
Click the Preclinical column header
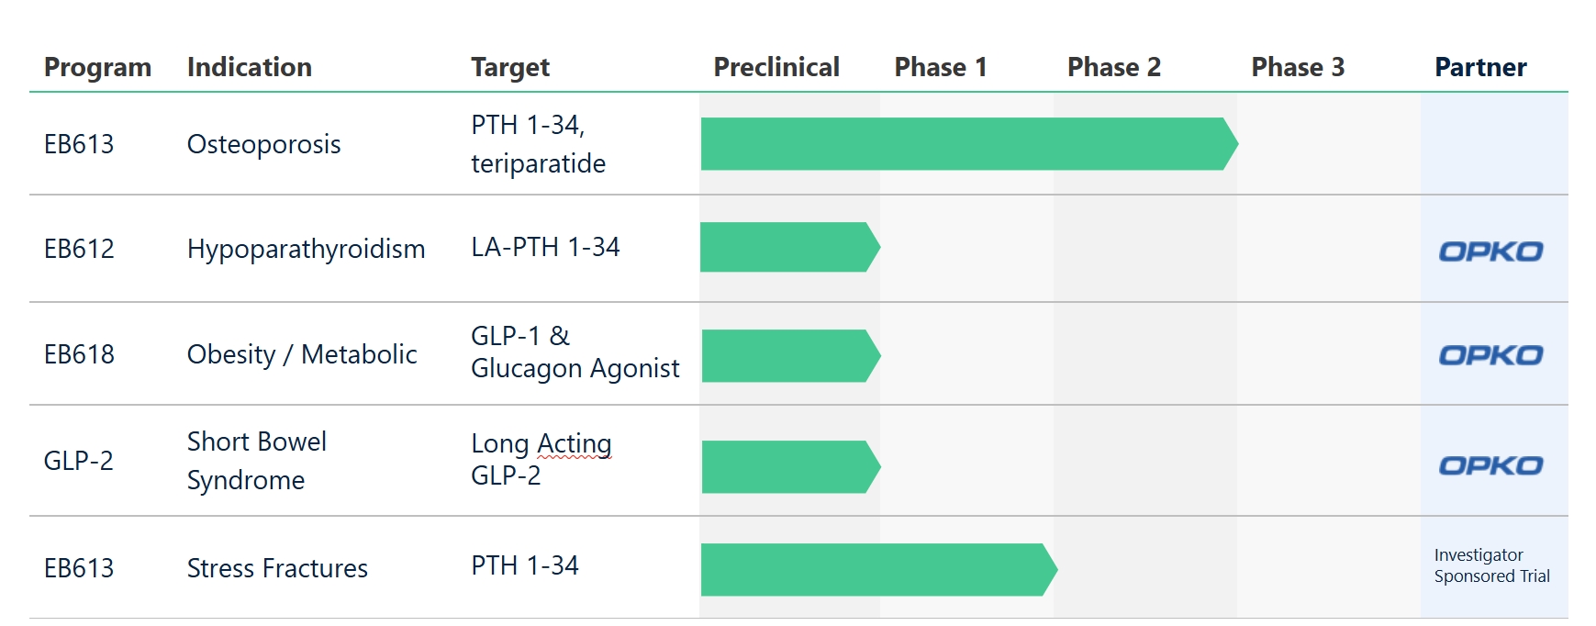776,67
